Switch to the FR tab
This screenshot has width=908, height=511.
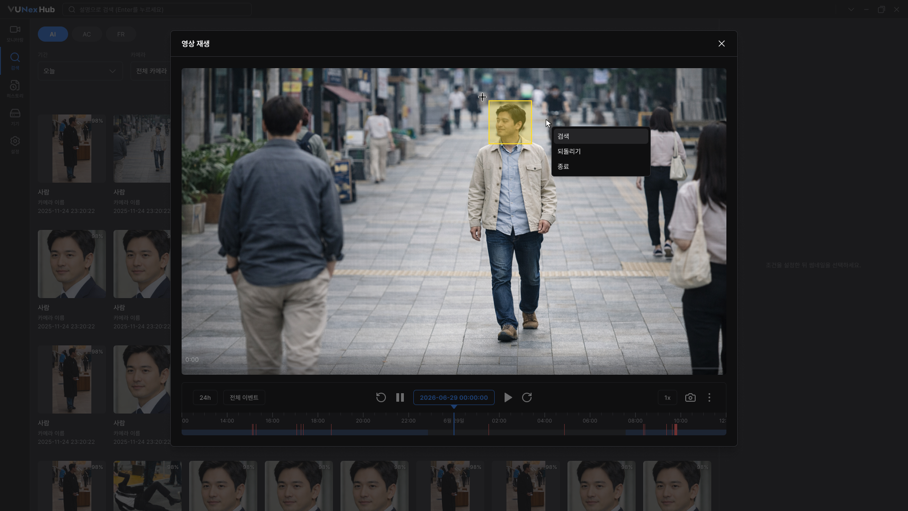(x=121, y=34)
